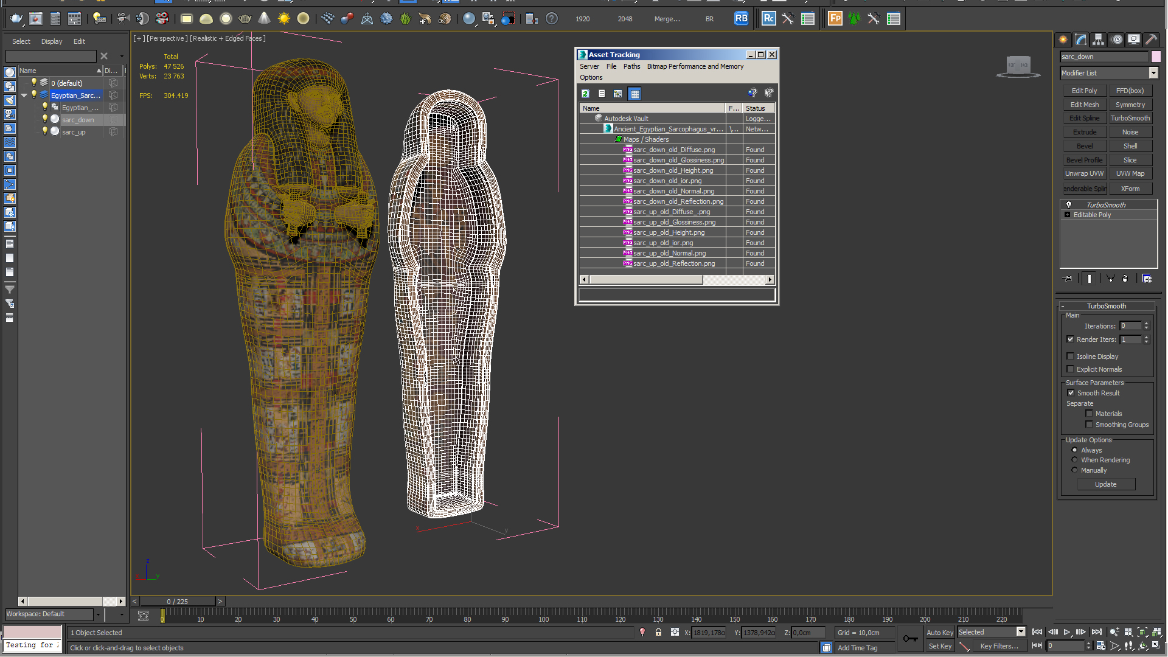1168x657 pixels.
Task: Open the help question mark icon
Action: point(552,19)
